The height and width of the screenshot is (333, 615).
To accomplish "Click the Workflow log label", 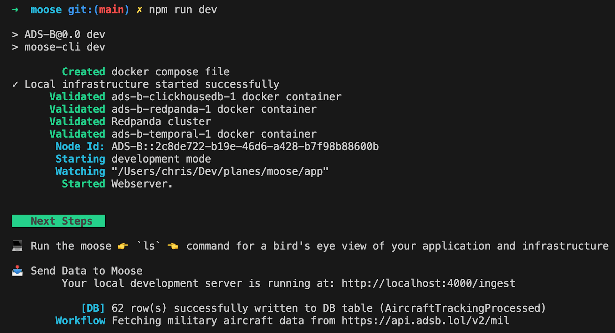I will point(80,321).
